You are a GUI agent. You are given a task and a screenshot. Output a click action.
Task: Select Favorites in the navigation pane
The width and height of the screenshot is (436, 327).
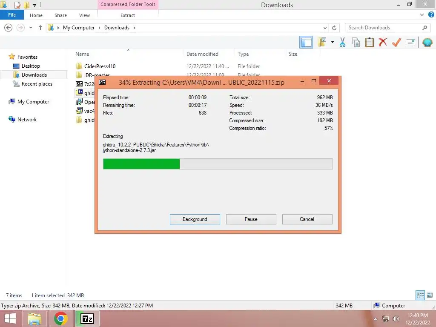[27, 57]
